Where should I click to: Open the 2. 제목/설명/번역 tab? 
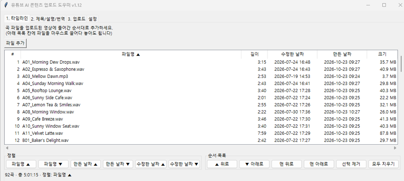[x=48, y=19]
